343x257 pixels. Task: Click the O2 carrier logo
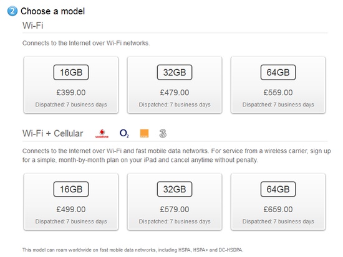coord(124,133)
